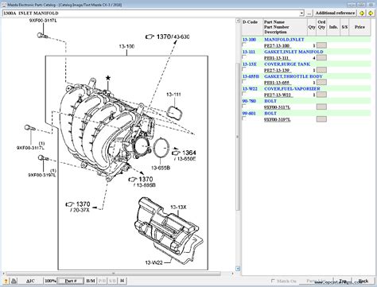Viewport: 377px width, 287px height.
Task: Click the next catalog page arrow icon
Action: coord(371,13)
